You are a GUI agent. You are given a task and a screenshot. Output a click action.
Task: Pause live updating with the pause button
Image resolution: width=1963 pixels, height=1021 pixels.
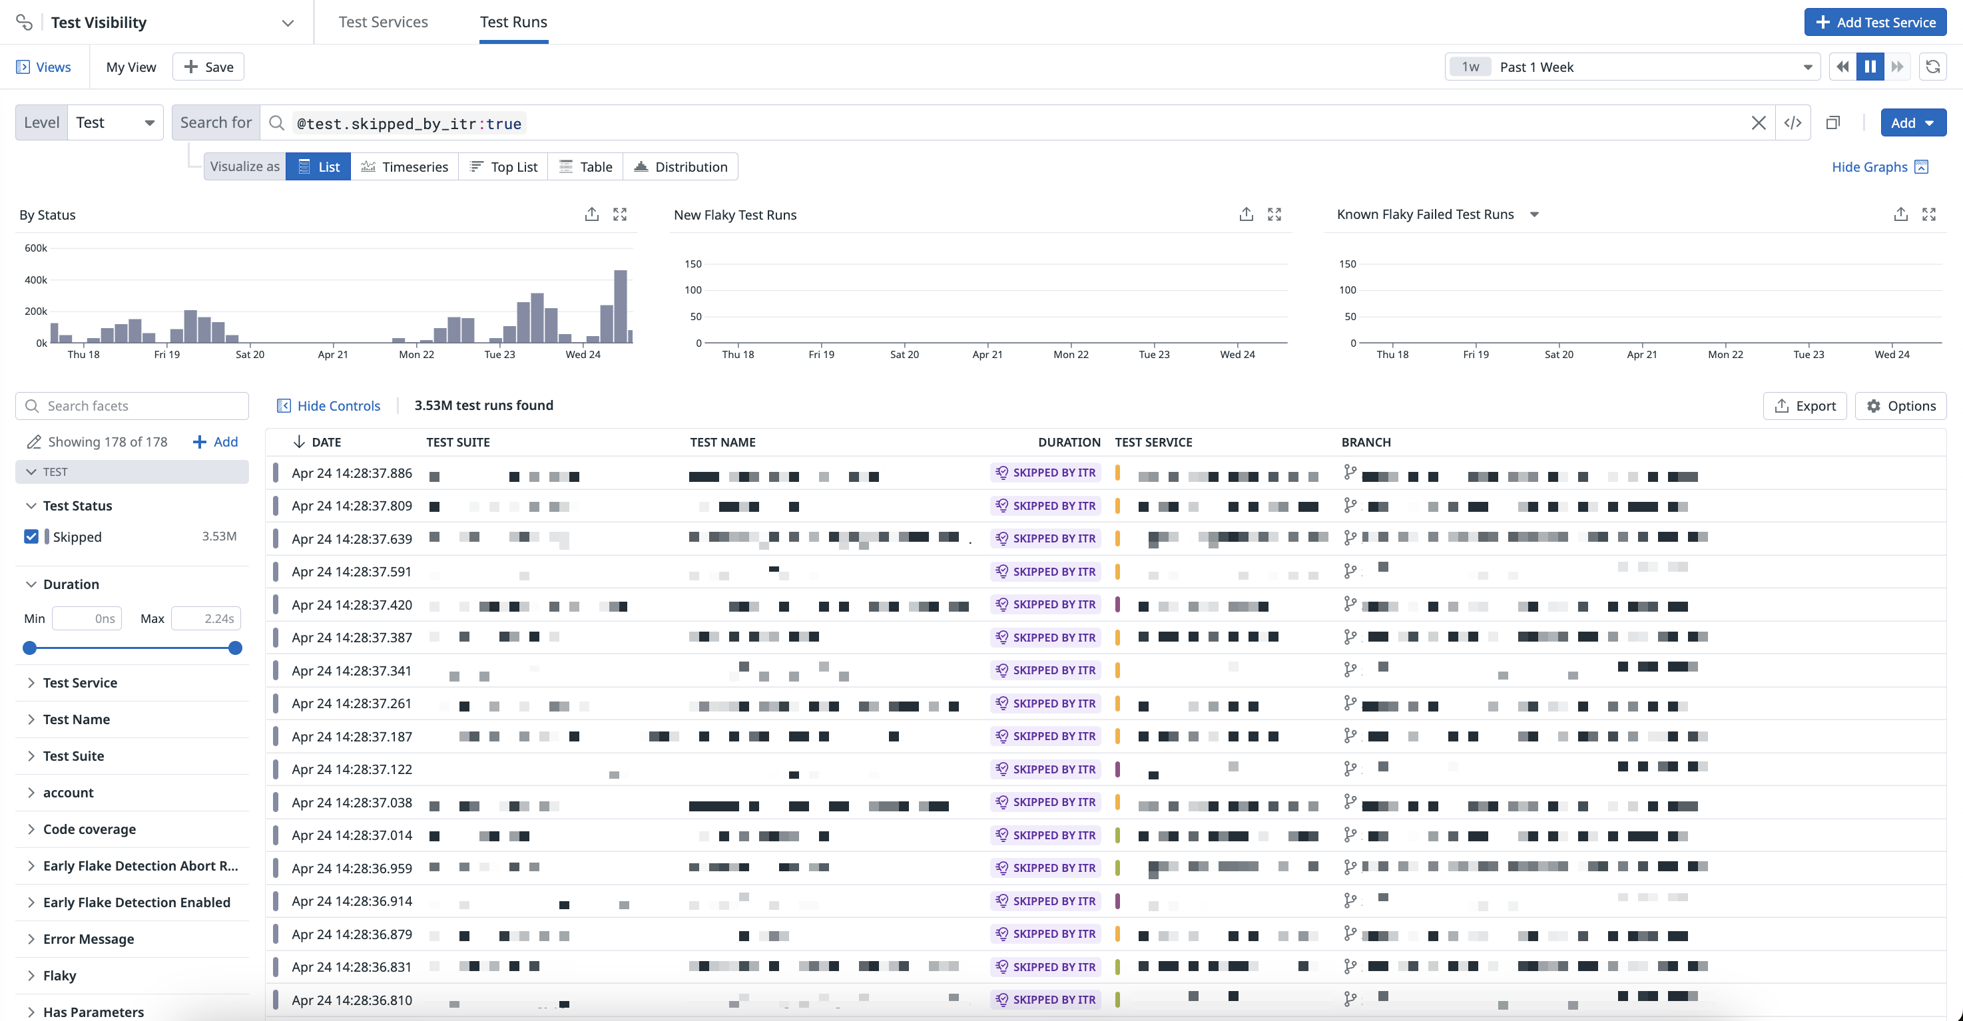[x=1870, y=67]
